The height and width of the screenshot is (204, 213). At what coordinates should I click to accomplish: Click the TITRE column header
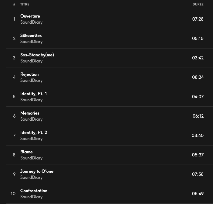[25, 4]
